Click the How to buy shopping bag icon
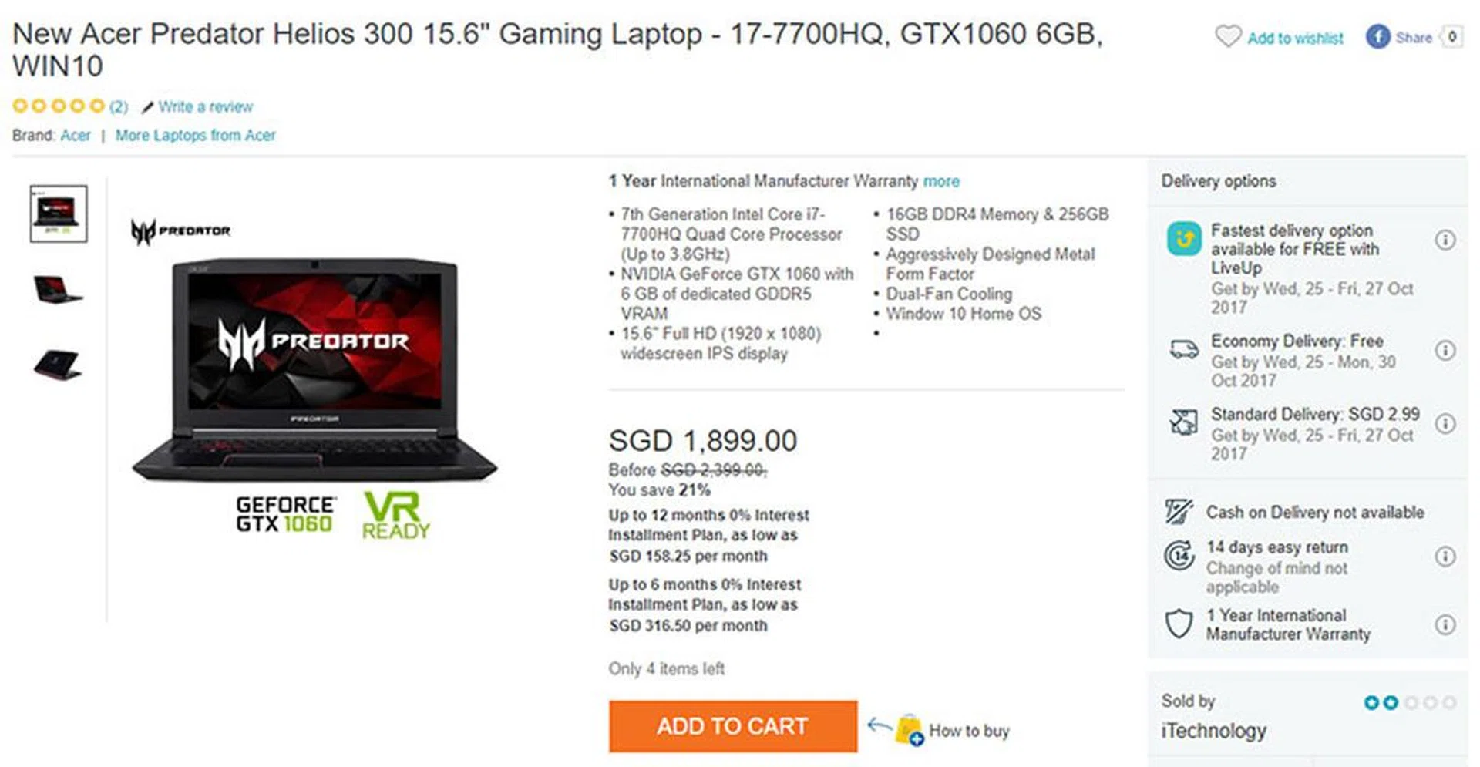 point(909,729)
